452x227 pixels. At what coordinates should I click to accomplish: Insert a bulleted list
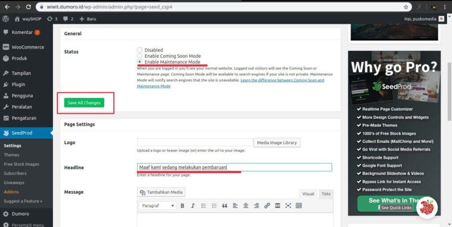203,206
